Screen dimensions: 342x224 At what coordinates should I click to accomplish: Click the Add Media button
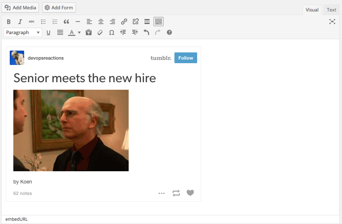point(20,8)
